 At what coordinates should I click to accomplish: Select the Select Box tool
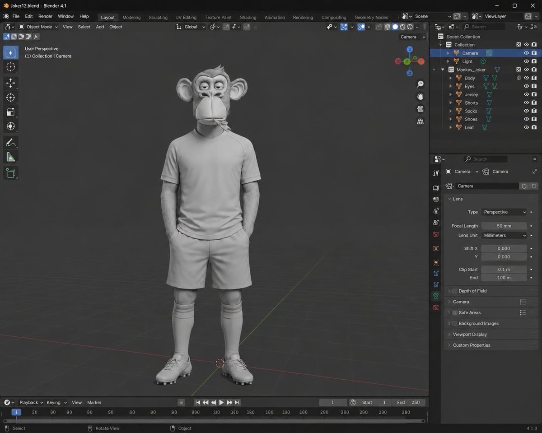click(11, 52)
